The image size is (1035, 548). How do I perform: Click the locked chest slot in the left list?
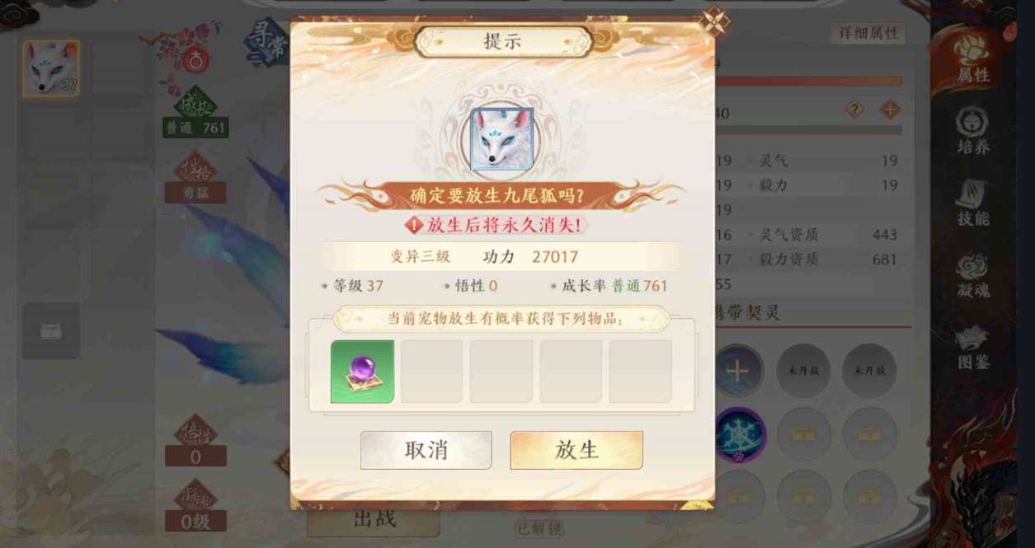click(51, 330)
